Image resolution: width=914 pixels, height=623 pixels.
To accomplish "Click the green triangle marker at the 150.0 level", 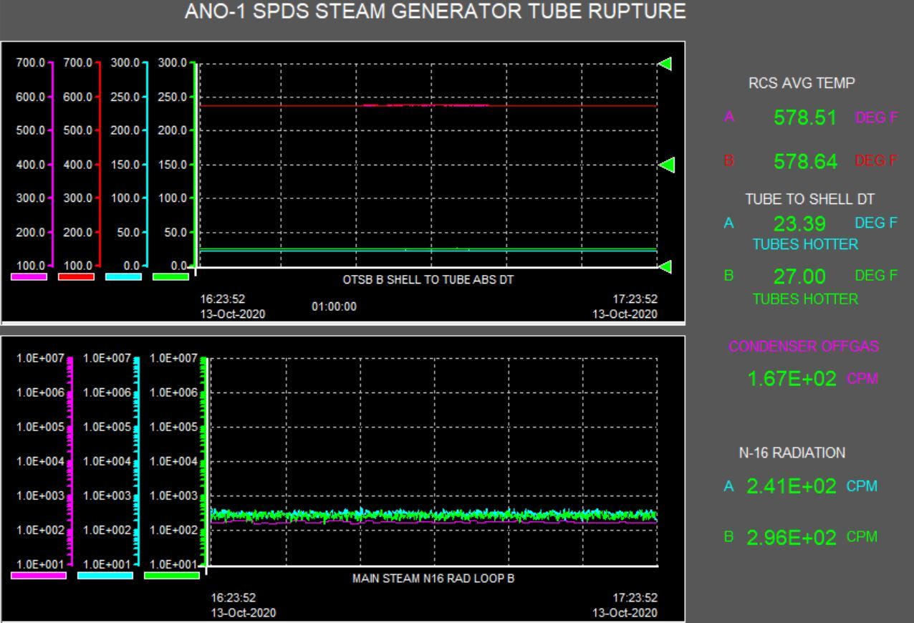I will [666, 165].
